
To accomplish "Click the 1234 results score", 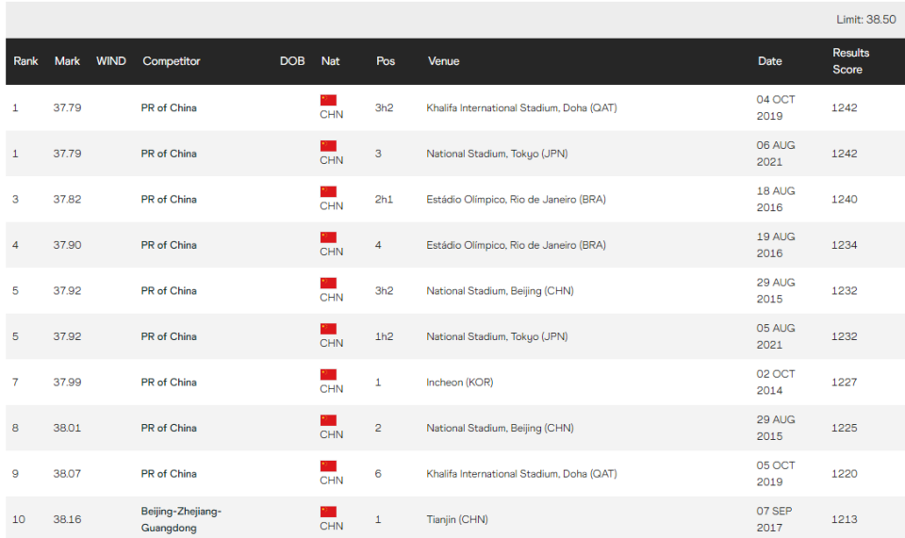I will tap(844, 245).
